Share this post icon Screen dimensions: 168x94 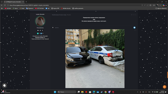click(x=132, y=15)
